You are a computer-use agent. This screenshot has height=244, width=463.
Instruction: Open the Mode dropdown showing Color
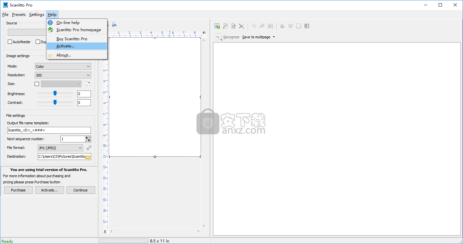click(x=63, y=67)
